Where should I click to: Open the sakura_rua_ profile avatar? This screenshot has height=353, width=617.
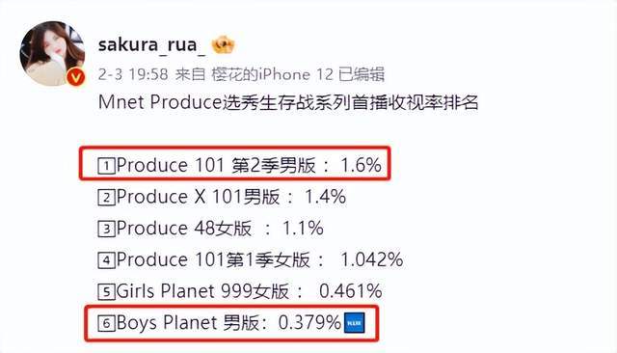tap(52, 53)
